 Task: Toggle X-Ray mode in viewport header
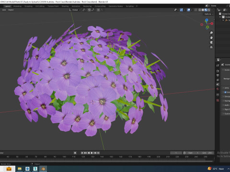[x=196, y=10]
